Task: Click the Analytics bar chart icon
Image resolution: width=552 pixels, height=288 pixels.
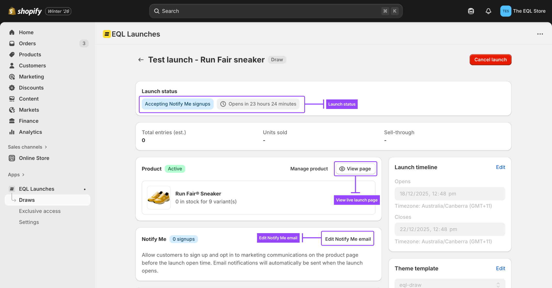Action: click(12, 132)
